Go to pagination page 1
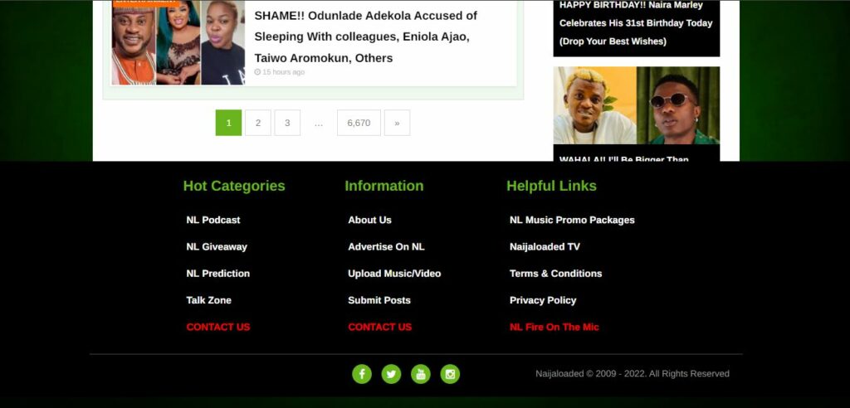 (229, 123)
